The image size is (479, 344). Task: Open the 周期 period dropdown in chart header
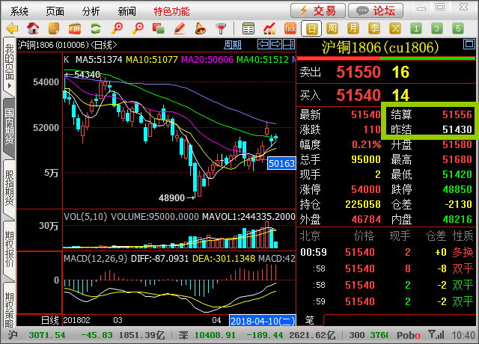233,45
